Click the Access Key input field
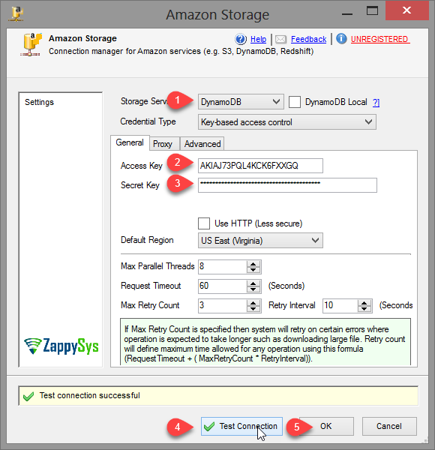 point(260,166)
